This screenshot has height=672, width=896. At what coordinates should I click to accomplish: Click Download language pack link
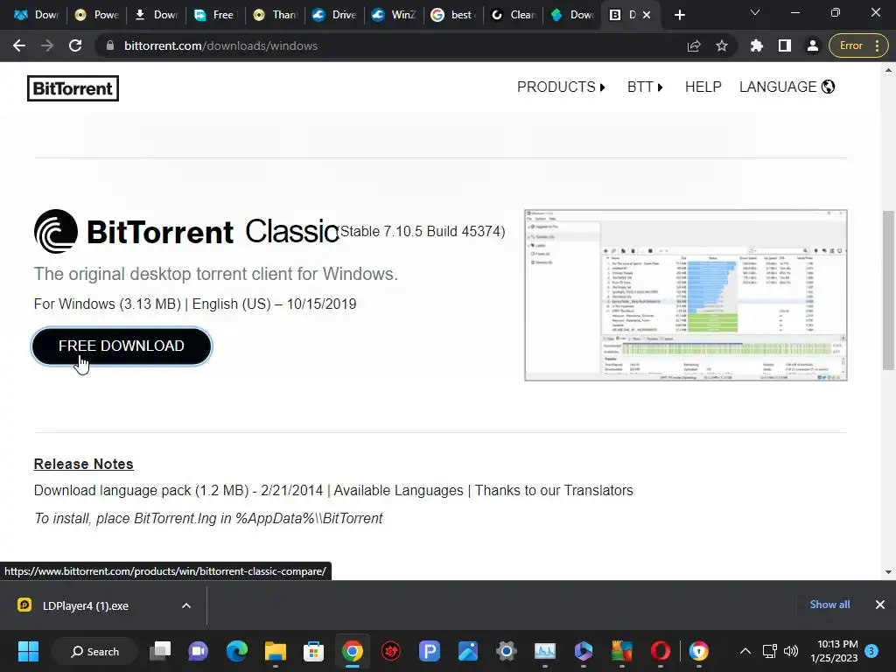point(141,490)
